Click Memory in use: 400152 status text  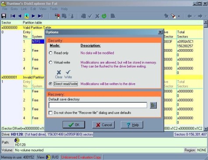(x=18, y=157)
